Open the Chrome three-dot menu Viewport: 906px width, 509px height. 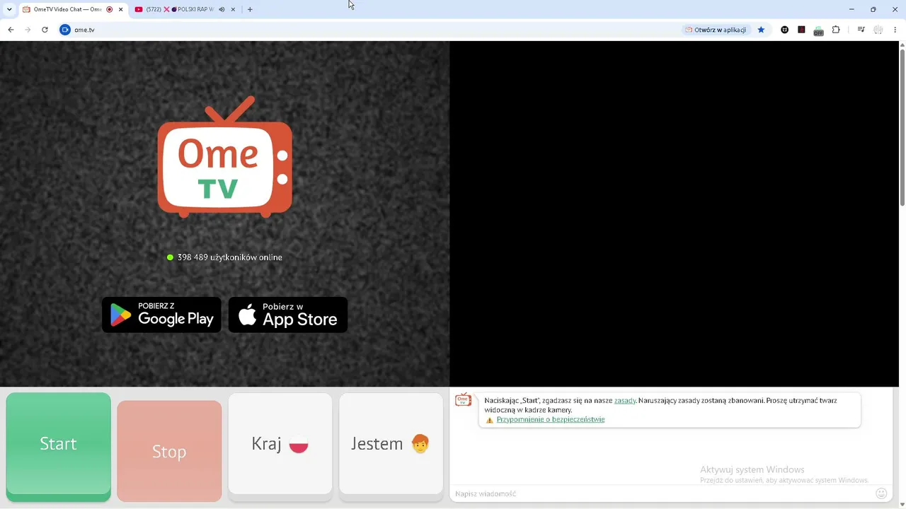click(x=895, y=30)
